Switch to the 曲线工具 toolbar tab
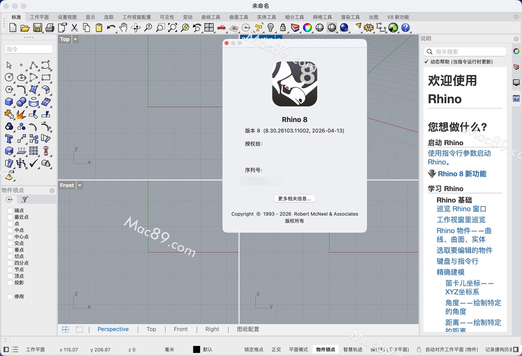The image size is (522, 356). (211, 17)
